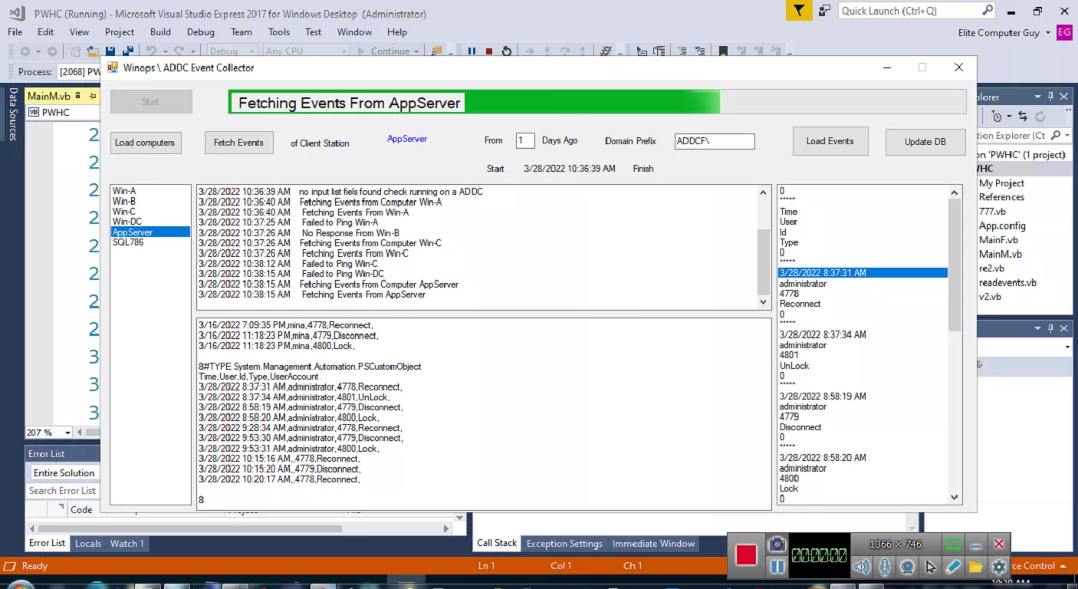The height and width of the screenshot is (589, 1078).
Task: Take a screenshot with the recorder camera icon
Action: click(x=777, y=544)
